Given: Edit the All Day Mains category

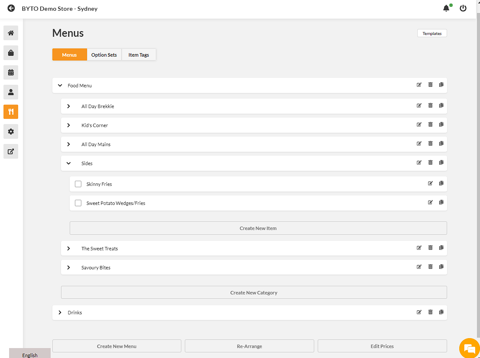Looking at the screenshot, I should coord(419,144).
